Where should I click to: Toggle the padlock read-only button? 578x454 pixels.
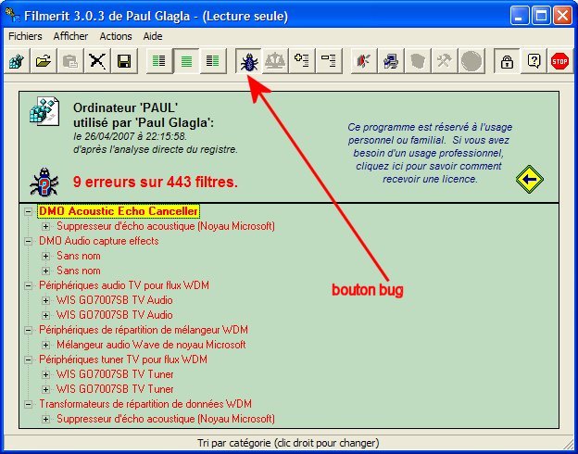click(507, 61)
